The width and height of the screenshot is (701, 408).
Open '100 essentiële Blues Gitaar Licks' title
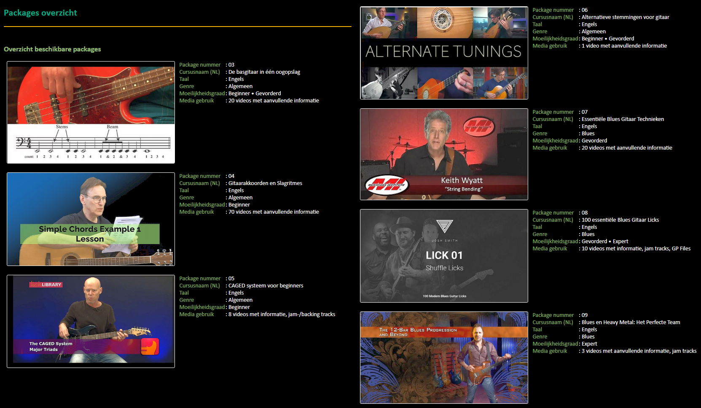click(x=620, y=220)
